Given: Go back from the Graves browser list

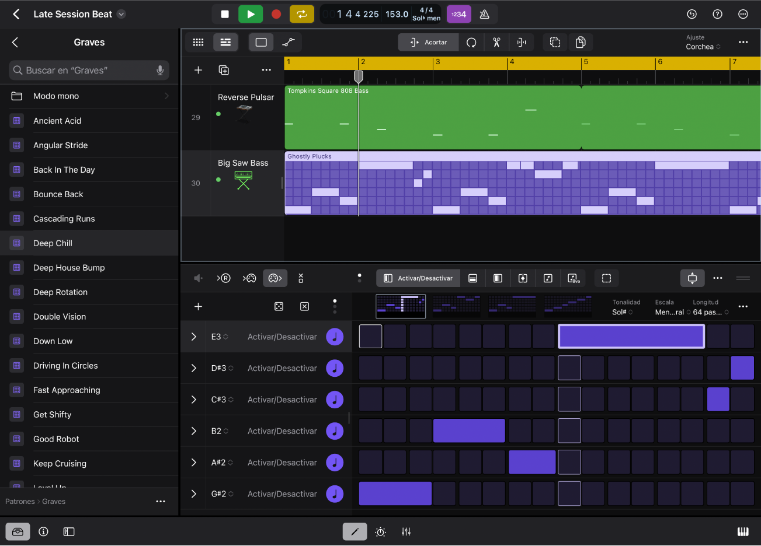Looking at the screenshot, I should click(x=15, y=42).
